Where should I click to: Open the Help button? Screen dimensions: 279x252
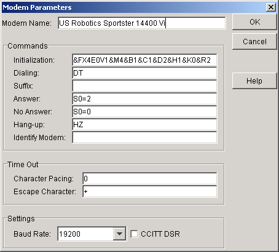(254, 81)
